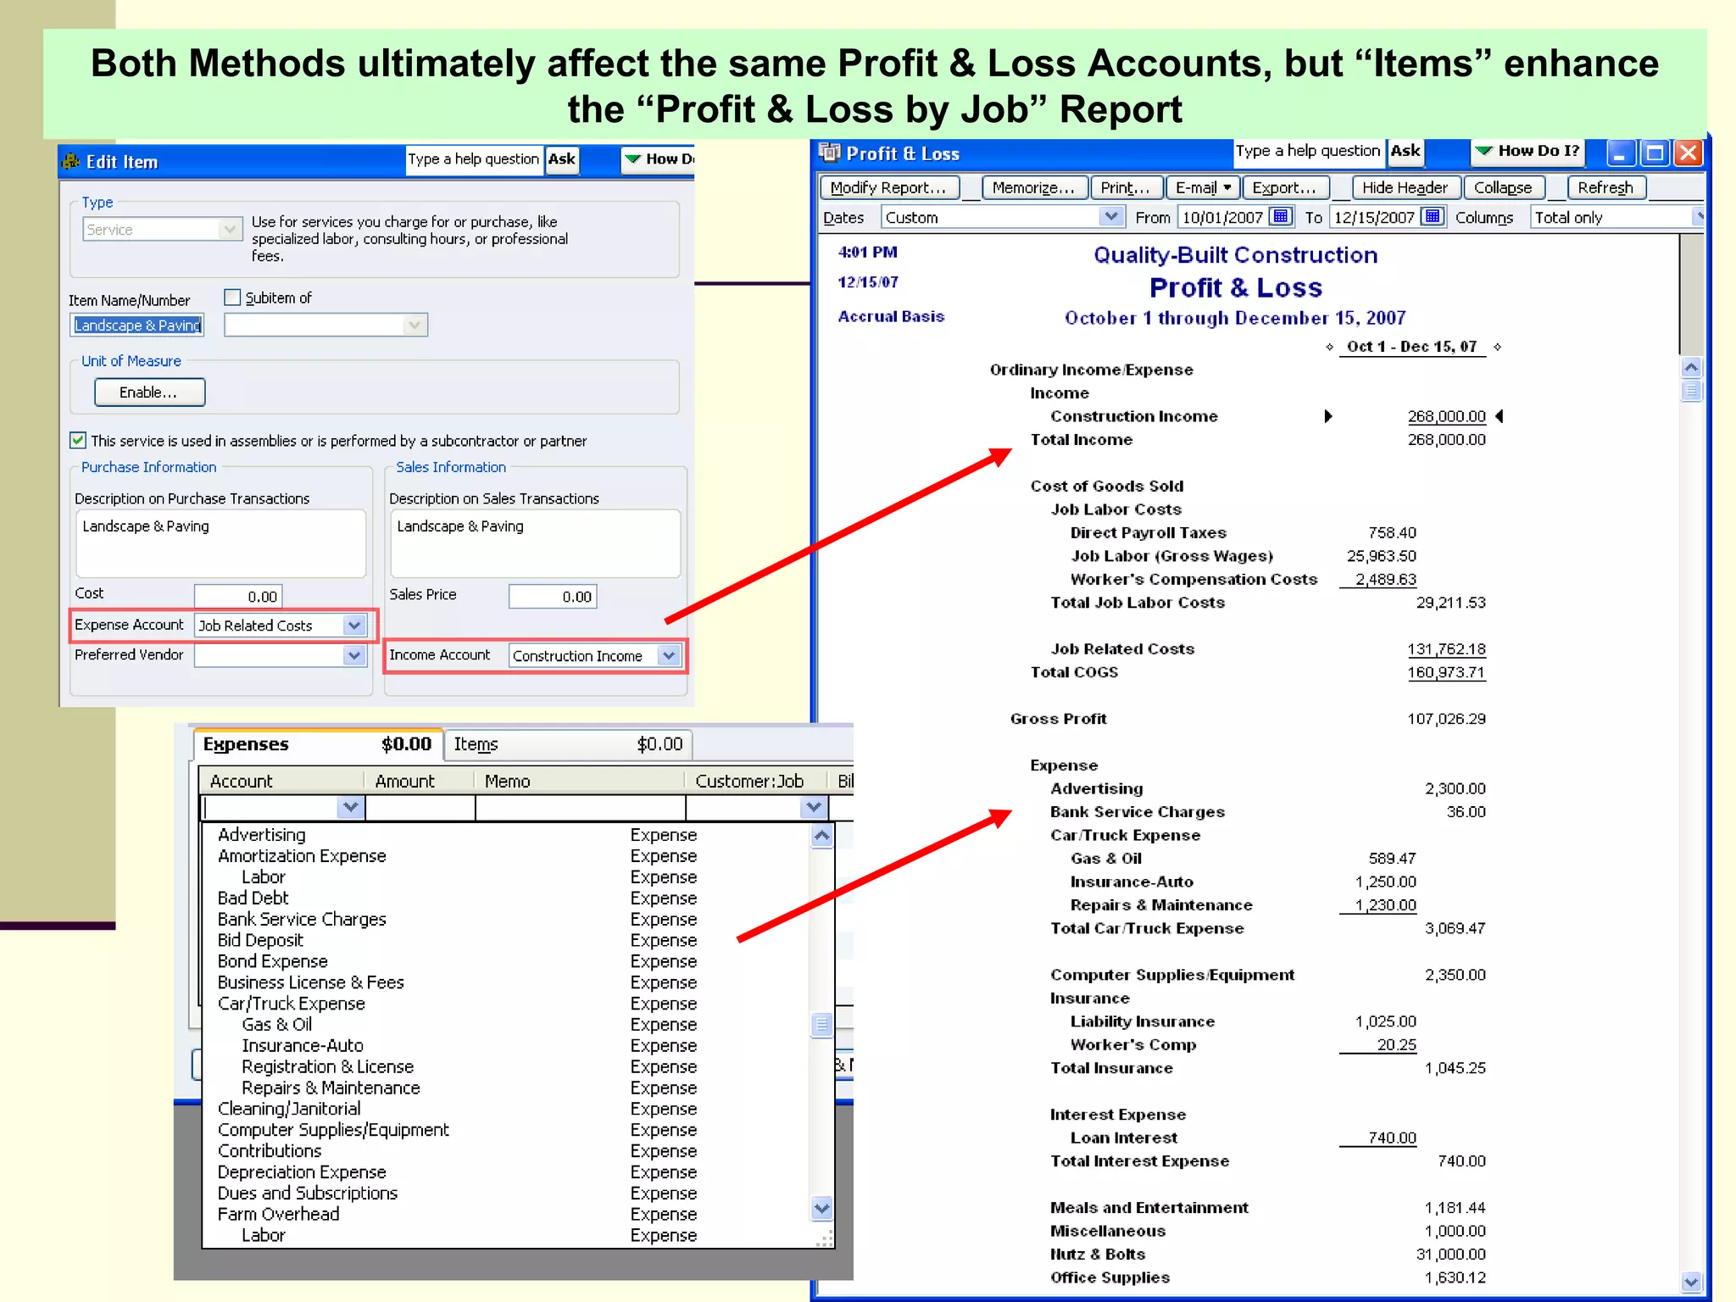Screen dimensions: 1736x1302
Task: Click the Construction Income amount 268,000.00
Action: pos(1446,416)
